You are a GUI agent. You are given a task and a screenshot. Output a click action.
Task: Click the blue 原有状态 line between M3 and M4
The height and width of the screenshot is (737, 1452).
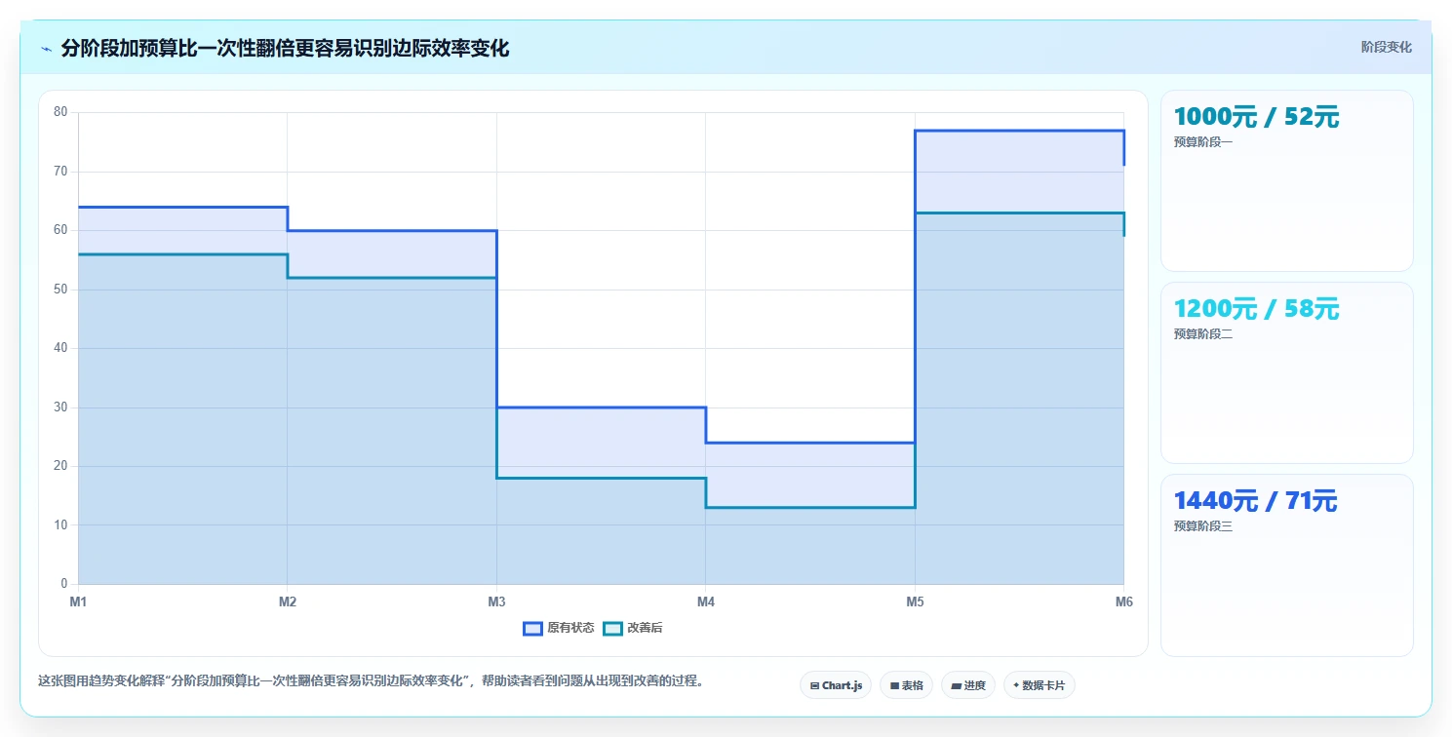pos(601,407)
